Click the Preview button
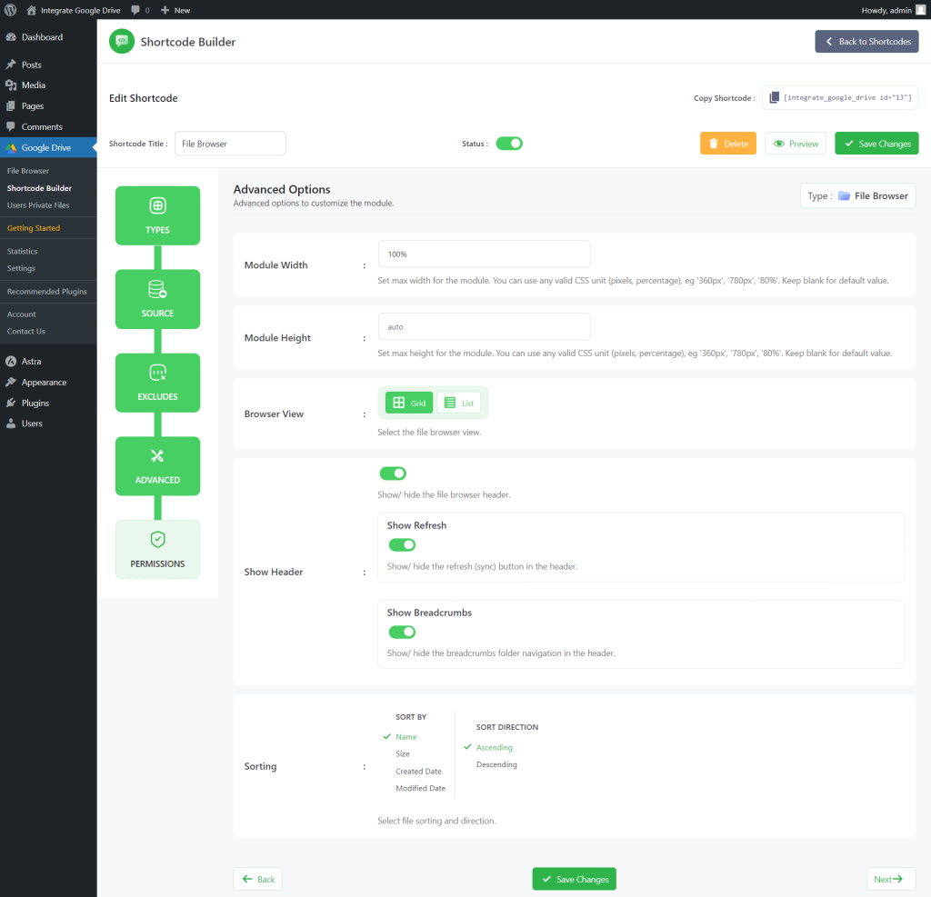Image resolution: width=931 pixels, height=897 pixels. (795, 144)
